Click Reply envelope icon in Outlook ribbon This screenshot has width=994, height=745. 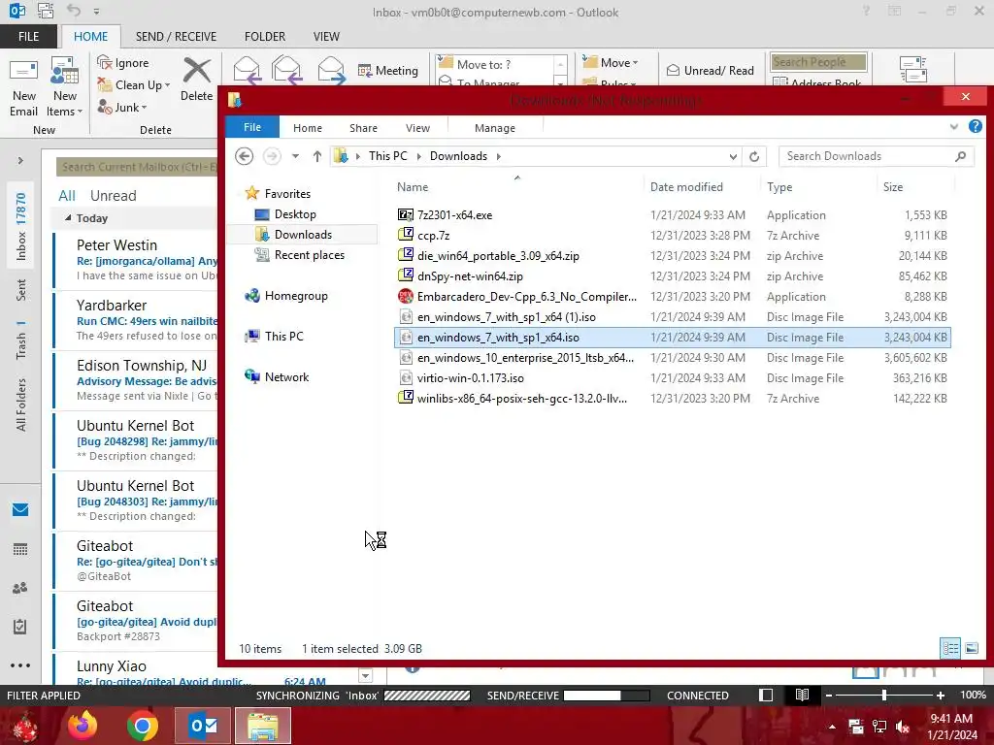[x=248, y=70]
